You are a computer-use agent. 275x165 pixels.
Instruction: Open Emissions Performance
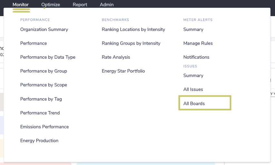coord(44,127)
